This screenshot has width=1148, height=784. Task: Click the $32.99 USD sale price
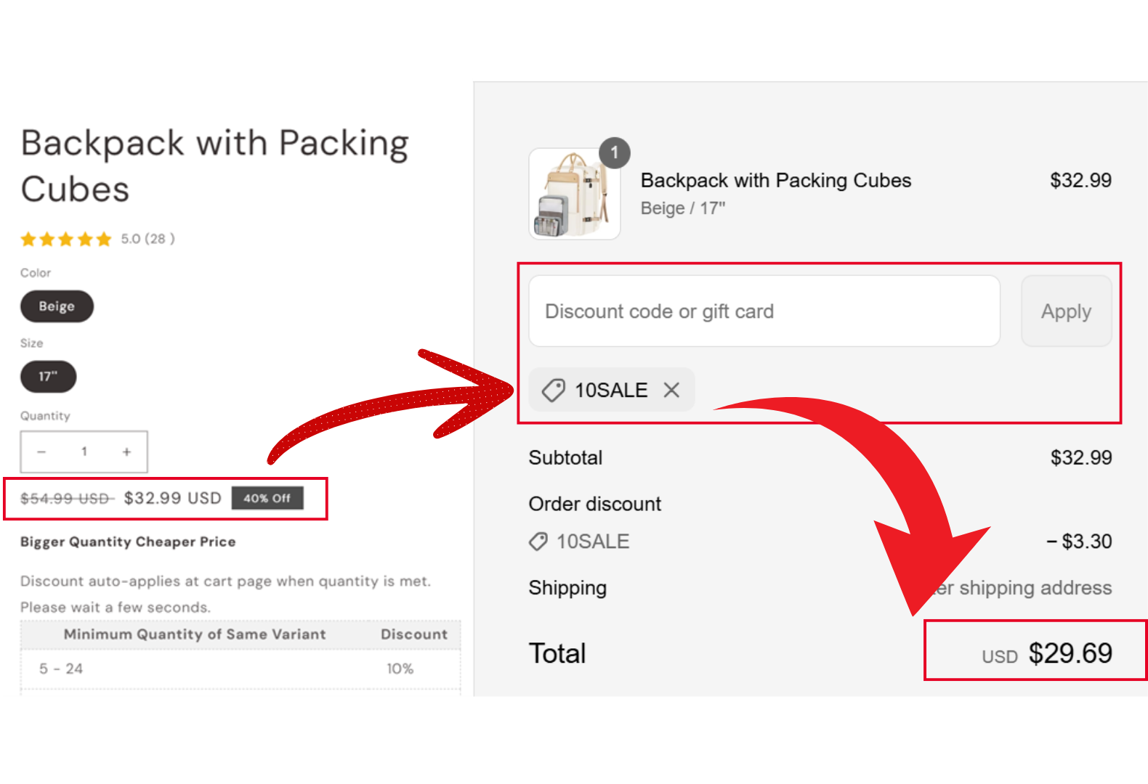(172, 498)
